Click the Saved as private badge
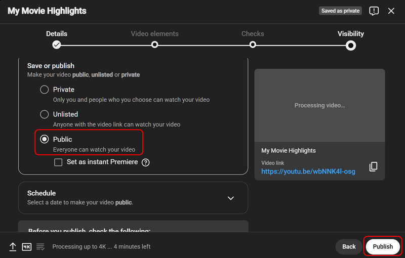Image resolution: width=405 pixels, height=258 pixels. [340, 11]
